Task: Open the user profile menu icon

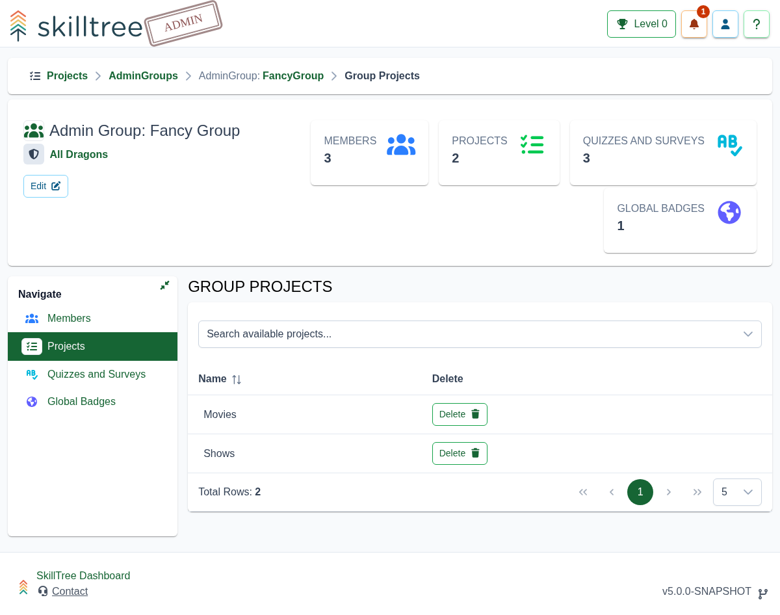Action: point(725,24)
